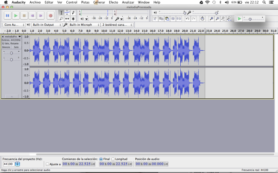Zoom in using the magnifier plus icon

211,18
